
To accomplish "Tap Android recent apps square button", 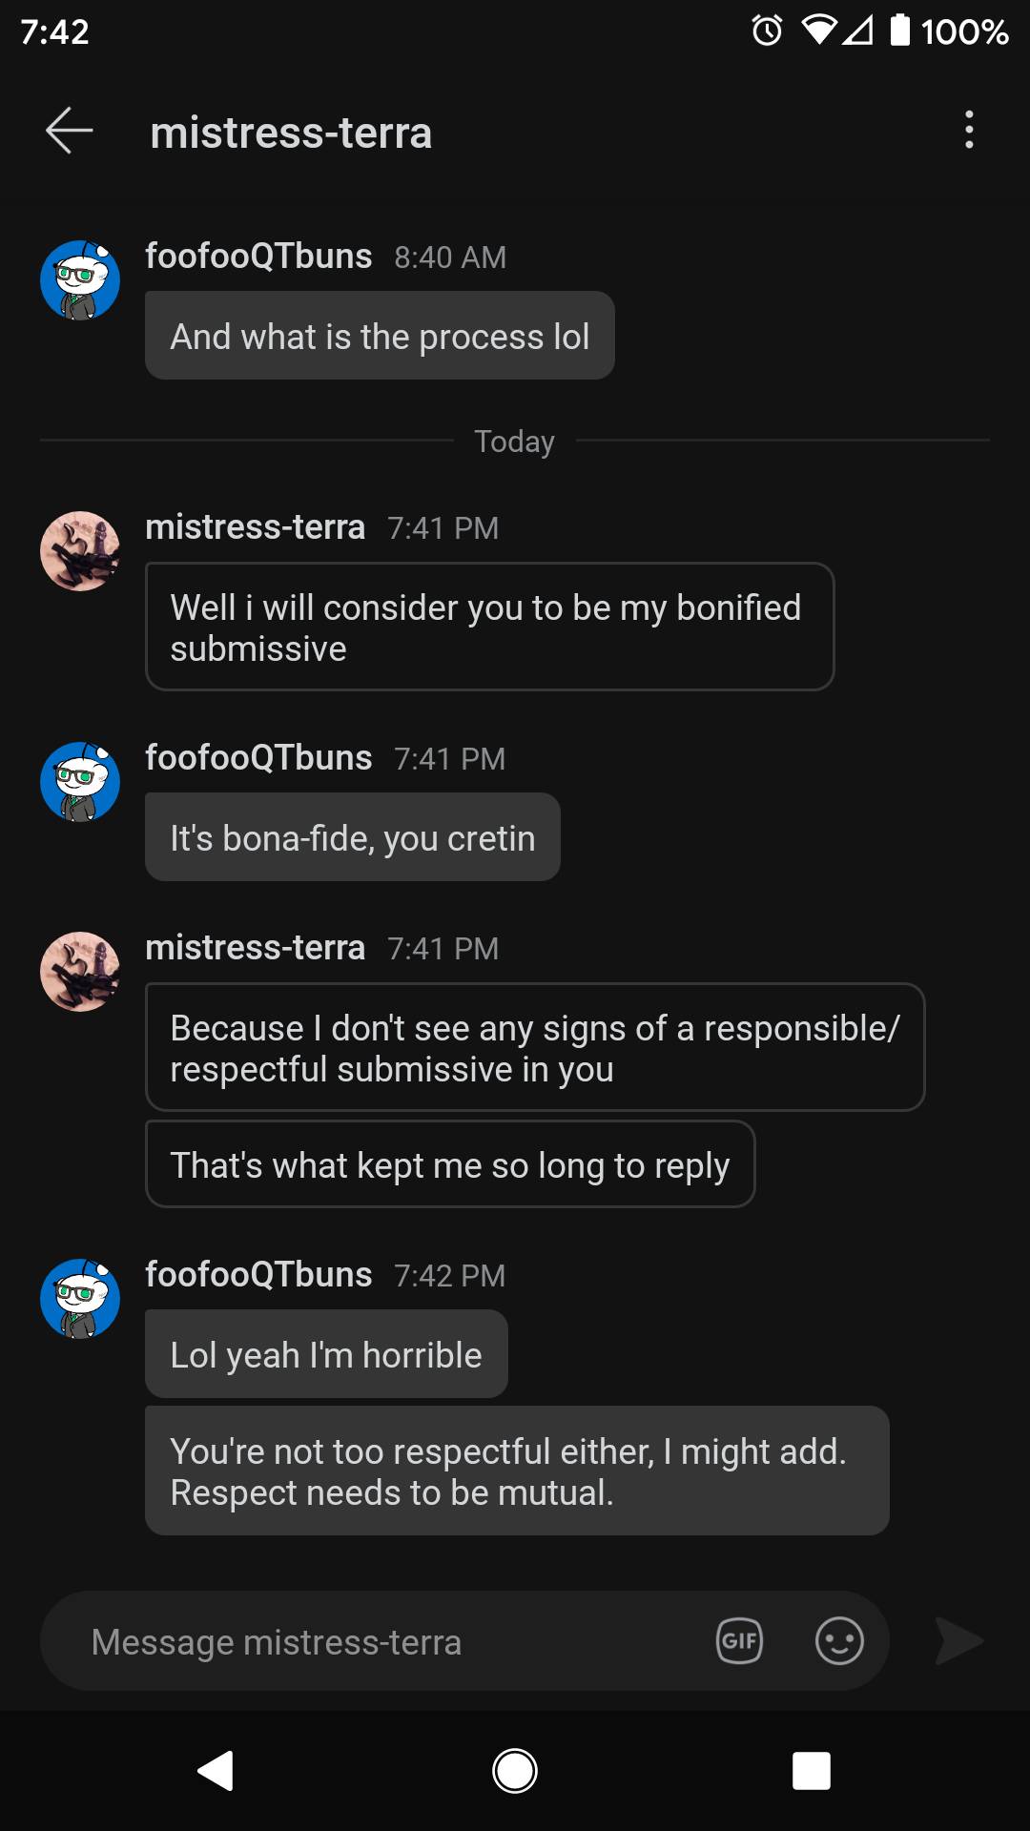I will coord(811,1771).
